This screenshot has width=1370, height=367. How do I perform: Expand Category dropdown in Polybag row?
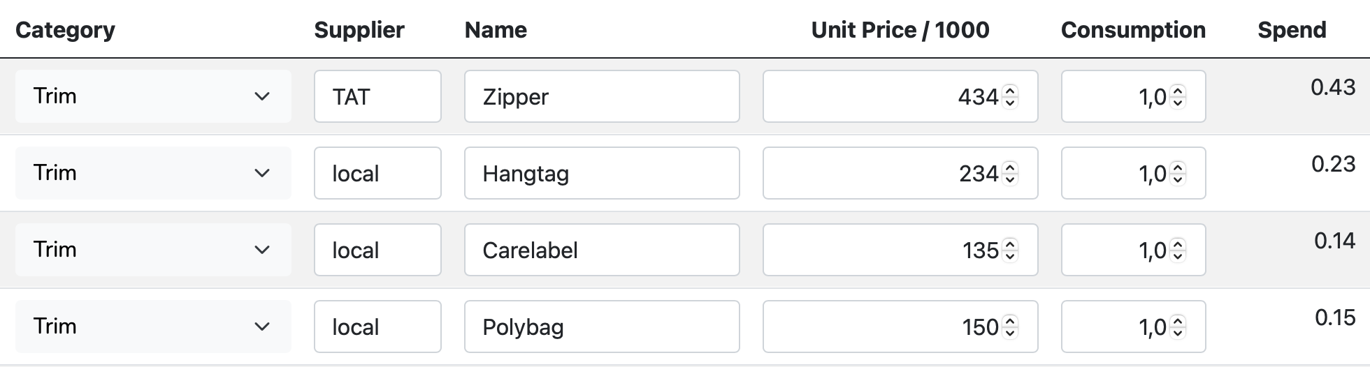(x=153, y=327)
